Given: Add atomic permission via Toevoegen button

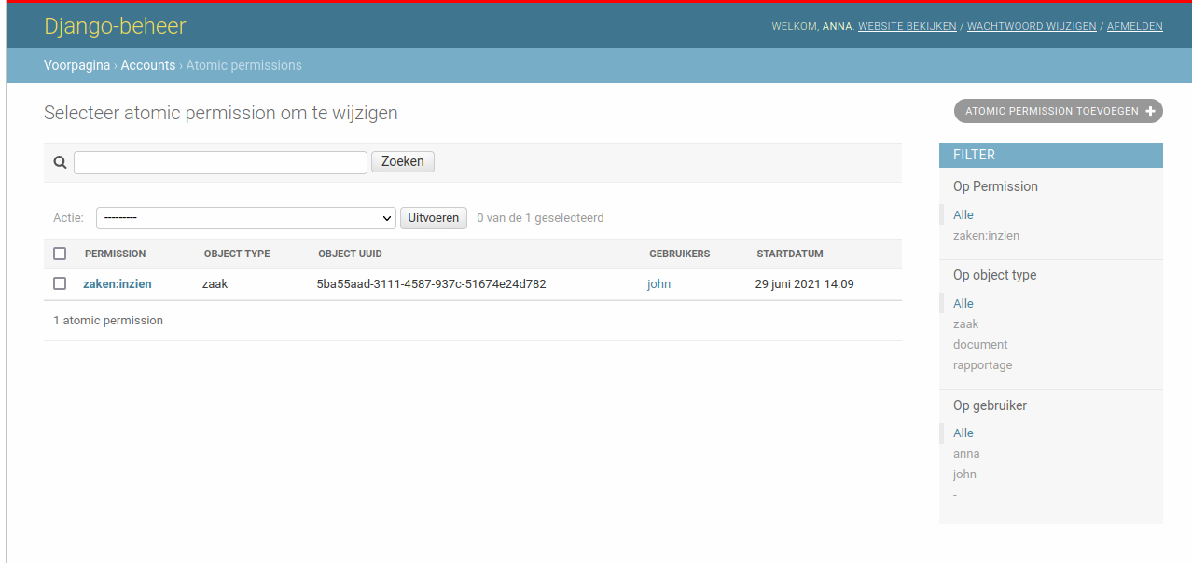Looking at the screenshot, I should coord(1059,111).
